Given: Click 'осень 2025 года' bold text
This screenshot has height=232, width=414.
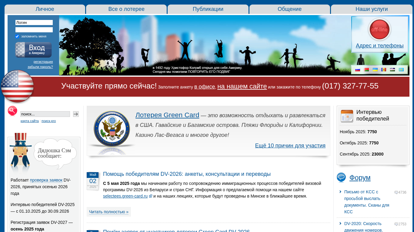Looking at the screenshot, I should 27,229.
